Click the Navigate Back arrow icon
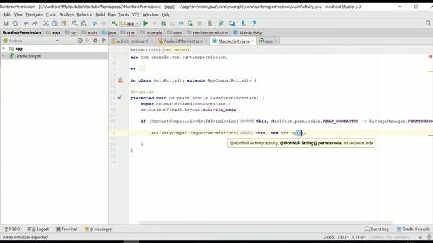Image resolution: width=433 pixels, height=243 pixels. click(95, 24)
